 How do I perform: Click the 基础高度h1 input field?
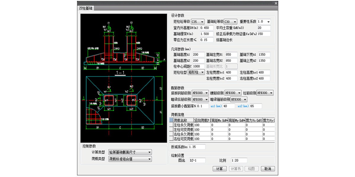199,55
